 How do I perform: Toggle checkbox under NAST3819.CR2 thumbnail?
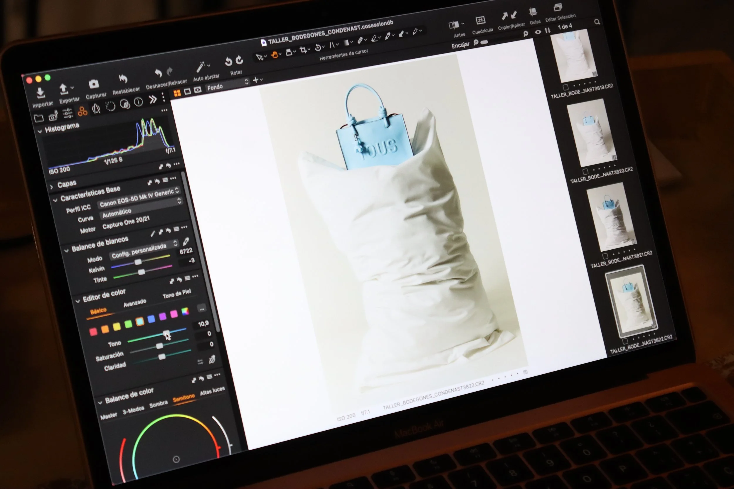(565, 87)
